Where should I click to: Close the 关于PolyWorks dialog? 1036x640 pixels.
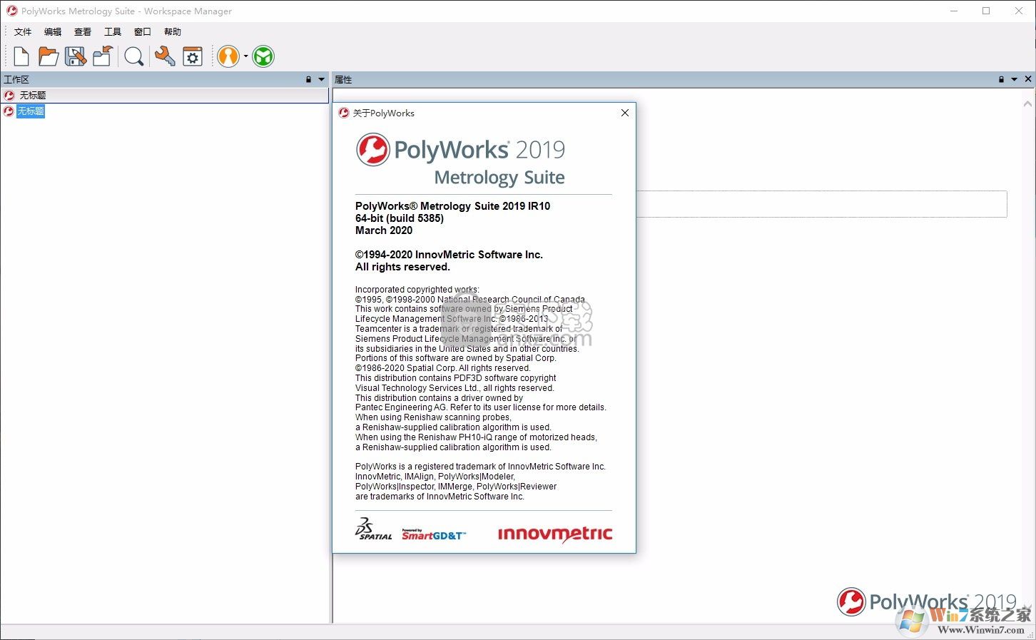pos(624,113)
